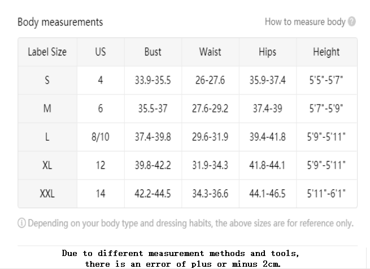Click the XXL label size row
The height and width of the screenshot is (269, 370).
point(188,194)
